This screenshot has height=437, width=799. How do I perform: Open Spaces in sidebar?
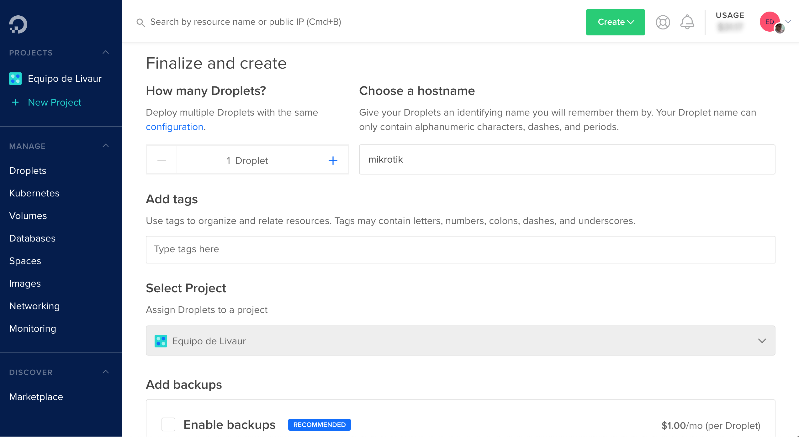pos(25,261)
